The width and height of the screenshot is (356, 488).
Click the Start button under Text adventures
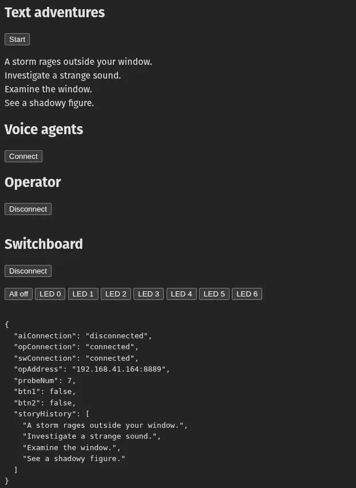point(17,39)
